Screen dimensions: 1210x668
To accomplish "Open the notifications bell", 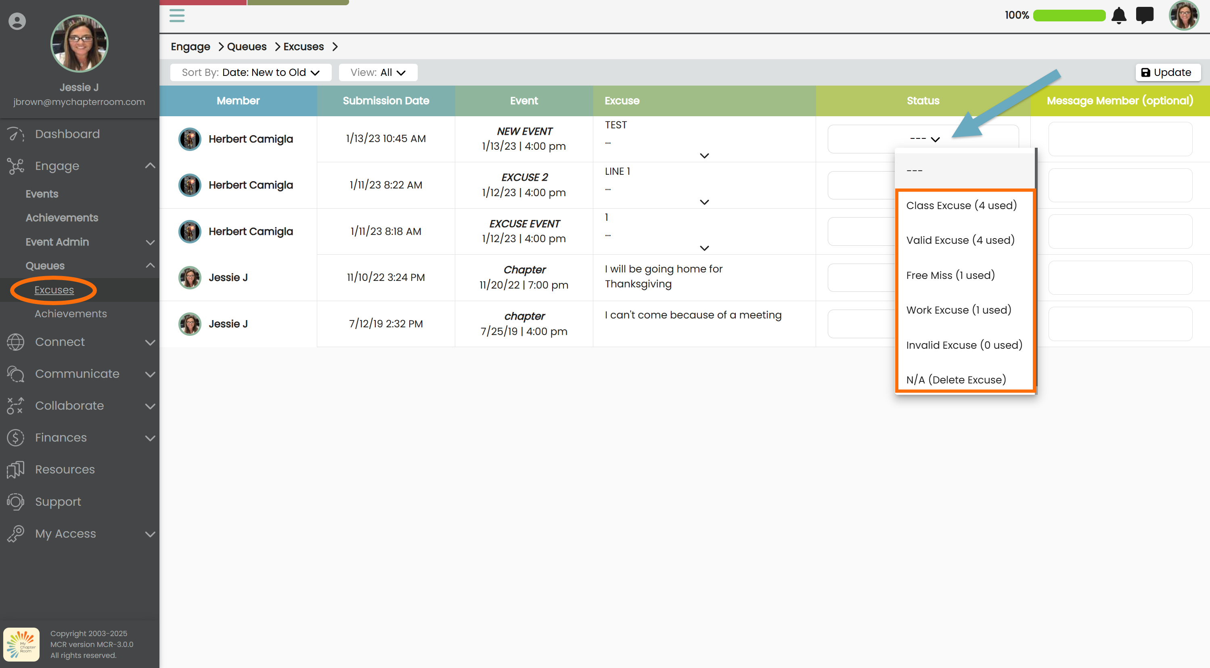I will tap(1119, 15).
